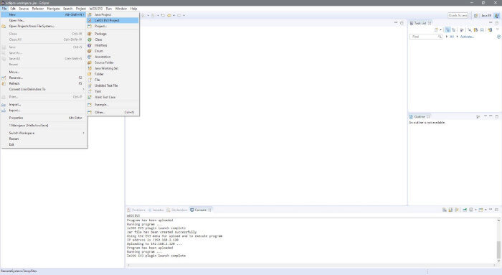Viewport: 502px width, 275px height.
Task: Click the Synchronize Changed icon in Task List
Action: pos(490,30)
